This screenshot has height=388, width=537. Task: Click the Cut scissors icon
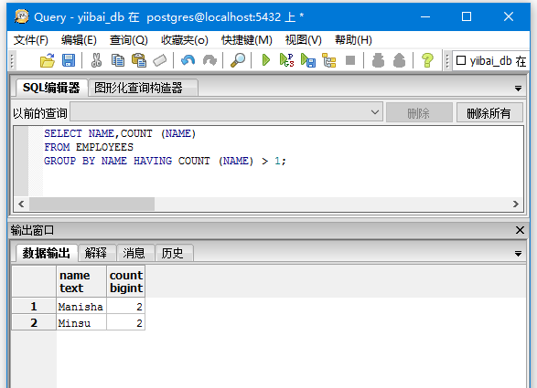click(x=97, y=60)
